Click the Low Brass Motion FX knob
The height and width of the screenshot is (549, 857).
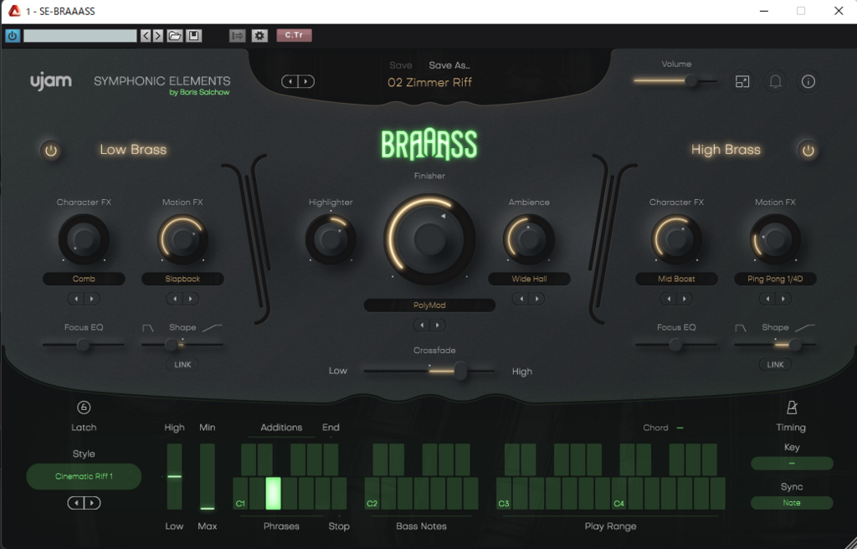(x=182, y=239)
